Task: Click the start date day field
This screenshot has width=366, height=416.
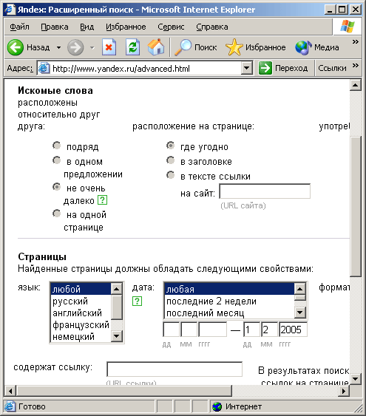Action: [x=171, y=330]
